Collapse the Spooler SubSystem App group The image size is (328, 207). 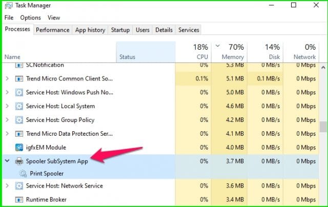pyautogui.click(x=7, y=160)
